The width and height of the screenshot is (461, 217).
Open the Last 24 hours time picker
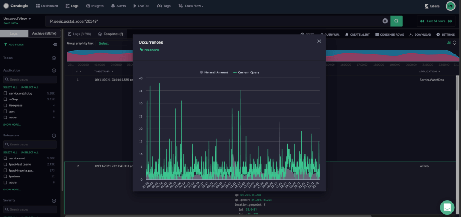436,21
